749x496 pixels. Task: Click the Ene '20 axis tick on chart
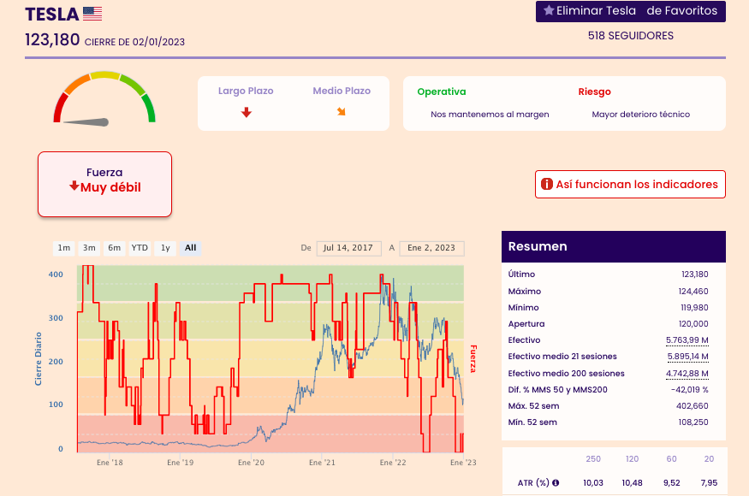pyautogui.click(x=252, y=463)
